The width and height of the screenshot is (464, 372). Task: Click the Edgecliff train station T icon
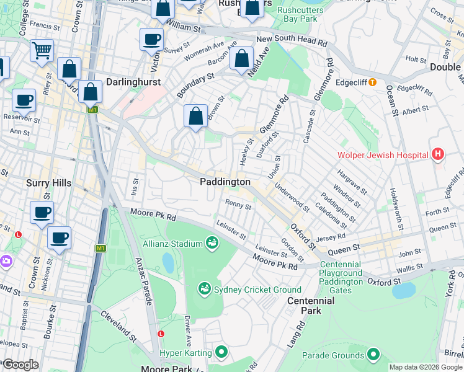pos(373,82)
